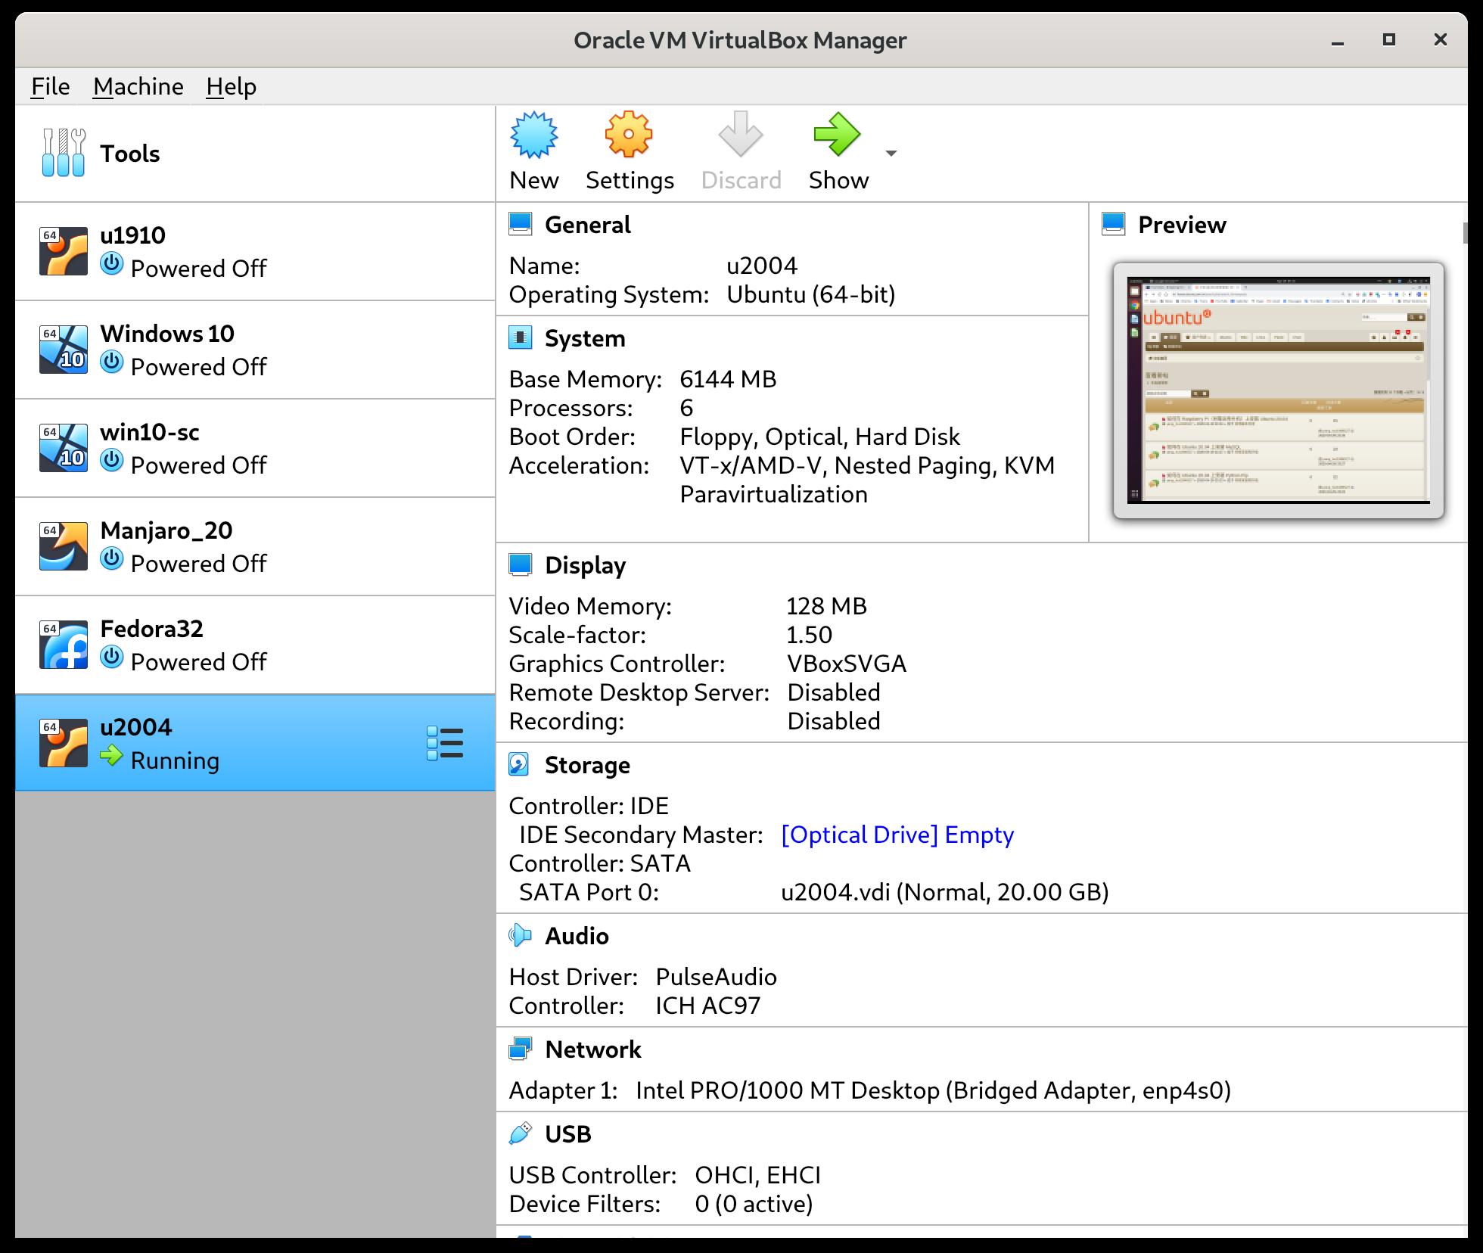The image size is (1483, 1253).
Task: Select the Windows 10 virtual machine name
Action: click(x=167, y=334)
